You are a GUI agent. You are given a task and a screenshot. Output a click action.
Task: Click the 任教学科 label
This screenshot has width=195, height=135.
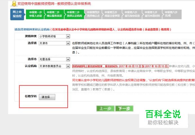point(31,96)
